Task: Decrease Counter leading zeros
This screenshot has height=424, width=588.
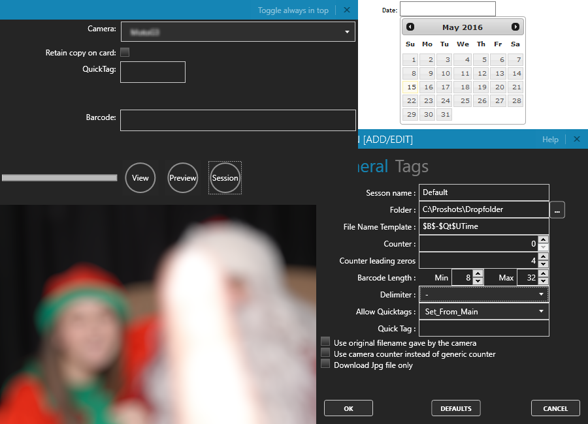Action: click(x=543, y=264)
